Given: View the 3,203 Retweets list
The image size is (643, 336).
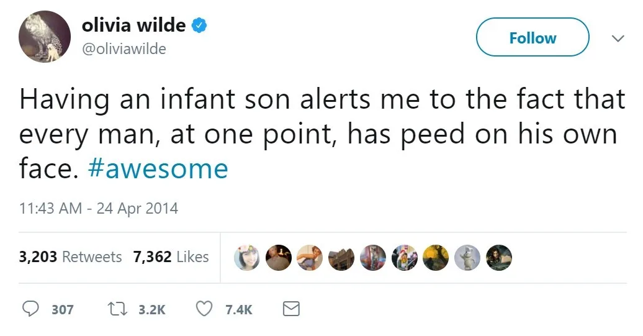Looking at the screenshot, I should 70,257.
